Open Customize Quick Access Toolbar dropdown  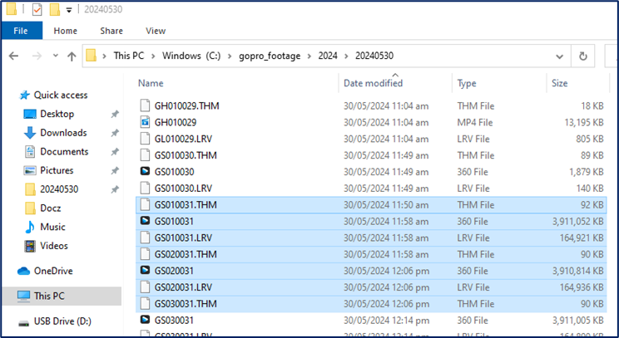69,10
